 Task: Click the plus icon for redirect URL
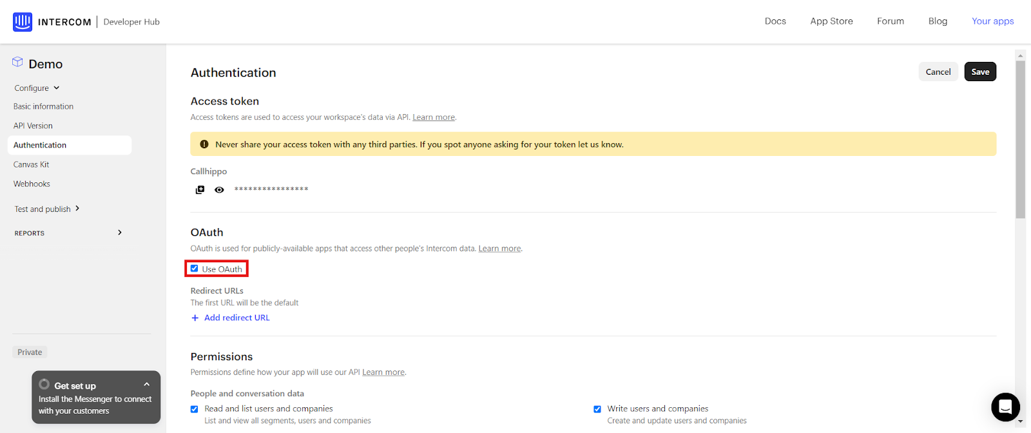pos(195,318)
